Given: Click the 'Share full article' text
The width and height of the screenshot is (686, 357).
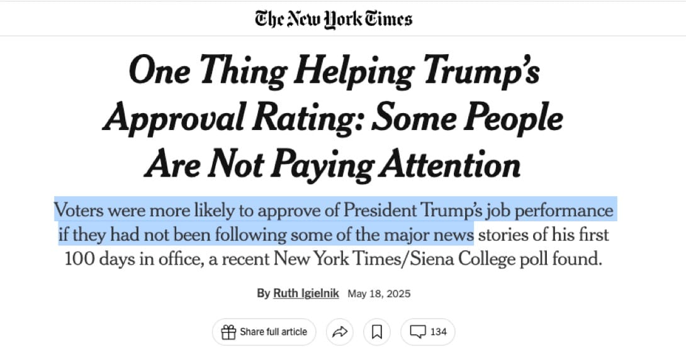Looking at the screenshot, I should [273, 332].
